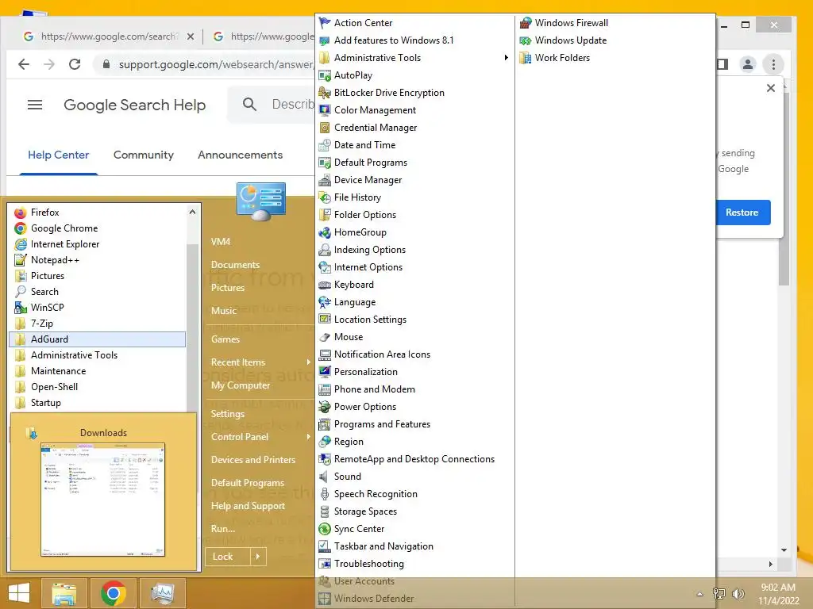Open Windows Update icon
Viewport: 813px width, 609px height.
click(x=526, y=40)
